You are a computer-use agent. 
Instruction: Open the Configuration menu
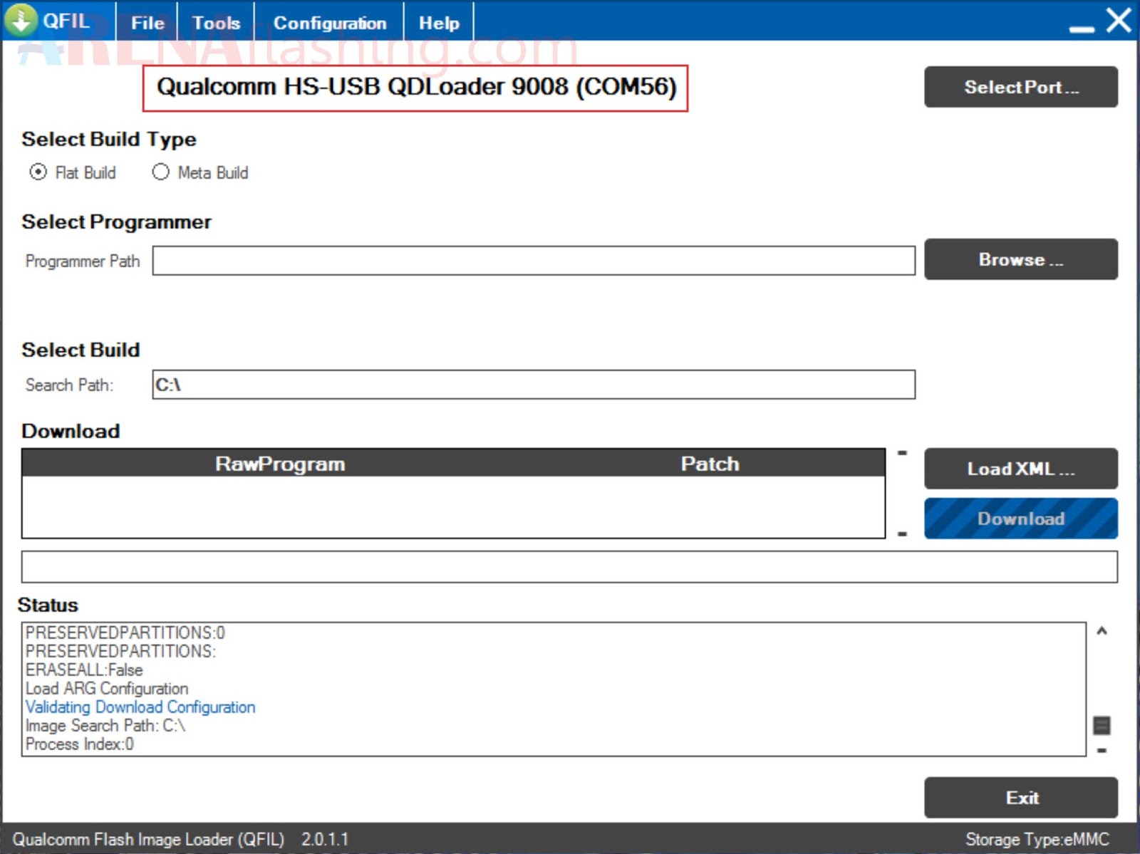[330, 23]
